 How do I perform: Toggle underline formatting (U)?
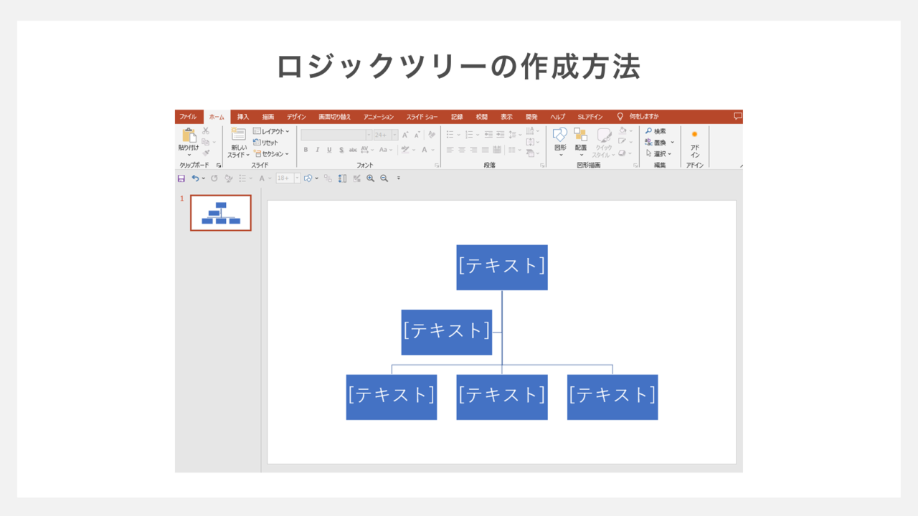329,150
